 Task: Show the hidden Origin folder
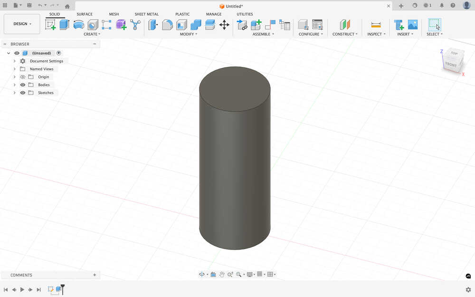click(22, 77)
